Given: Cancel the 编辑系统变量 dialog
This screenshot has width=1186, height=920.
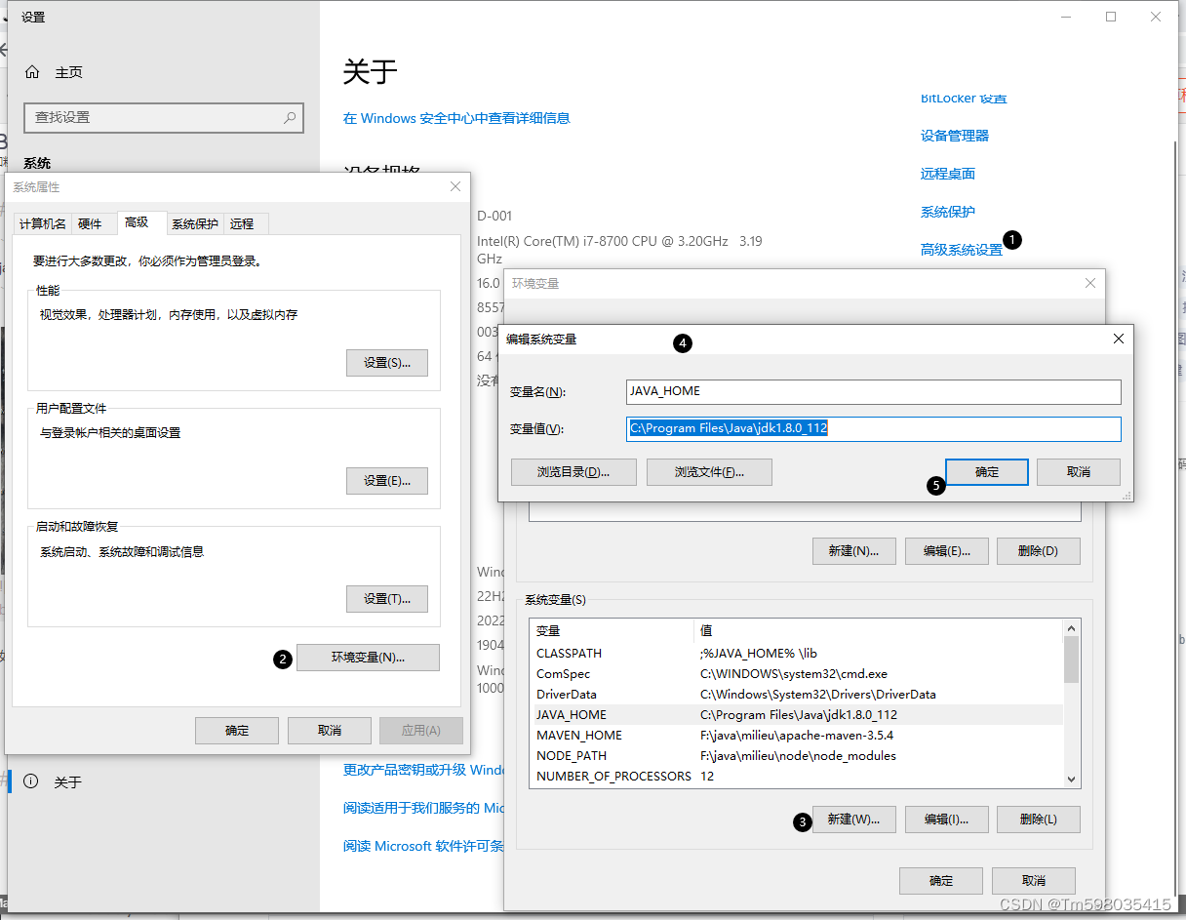Looking at the screenshot, I should (x=1079, y=472).
